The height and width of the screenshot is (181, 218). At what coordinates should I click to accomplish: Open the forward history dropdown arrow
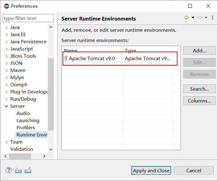point(206,17)
